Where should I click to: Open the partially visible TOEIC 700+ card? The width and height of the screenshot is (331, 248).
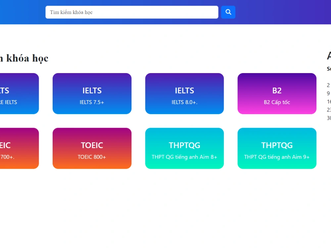(19, 148)
